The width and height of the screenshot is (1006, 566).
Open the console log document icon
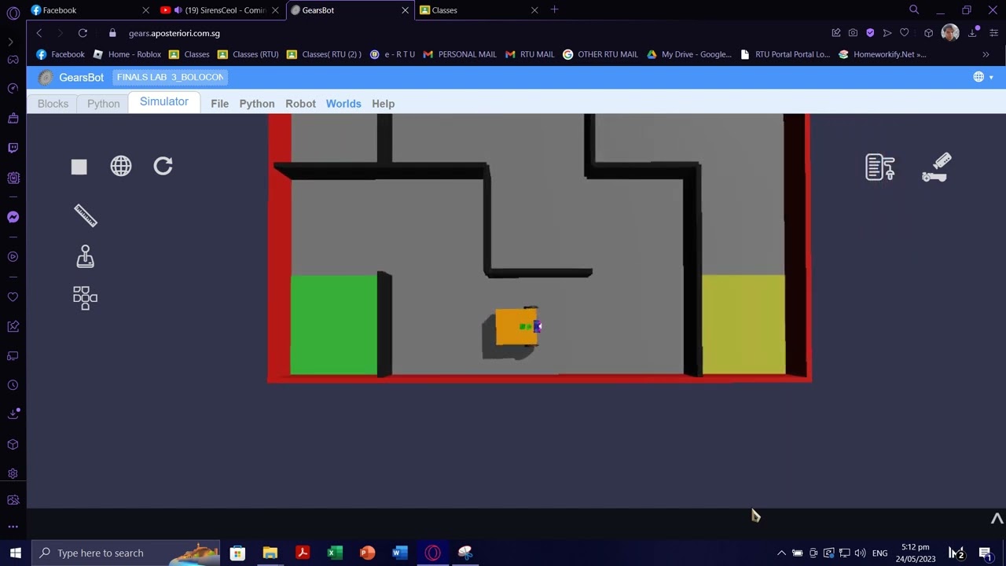(879, 167)
